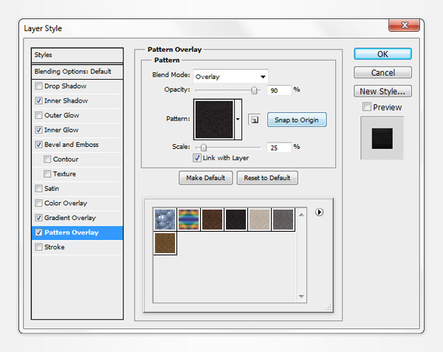Select the blue bubbles pattern swatch

[x=165, y=219]
